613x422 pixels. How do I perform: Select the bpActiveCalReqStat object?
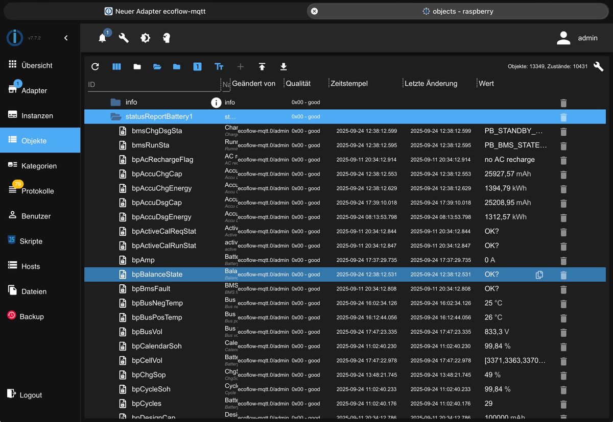click(x=345, y=231)
